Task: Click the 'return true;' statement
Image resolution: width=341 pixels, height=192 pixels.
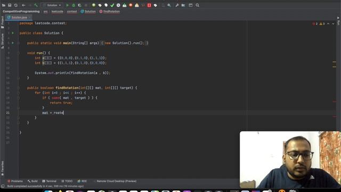Action: [x=61, y=103]
